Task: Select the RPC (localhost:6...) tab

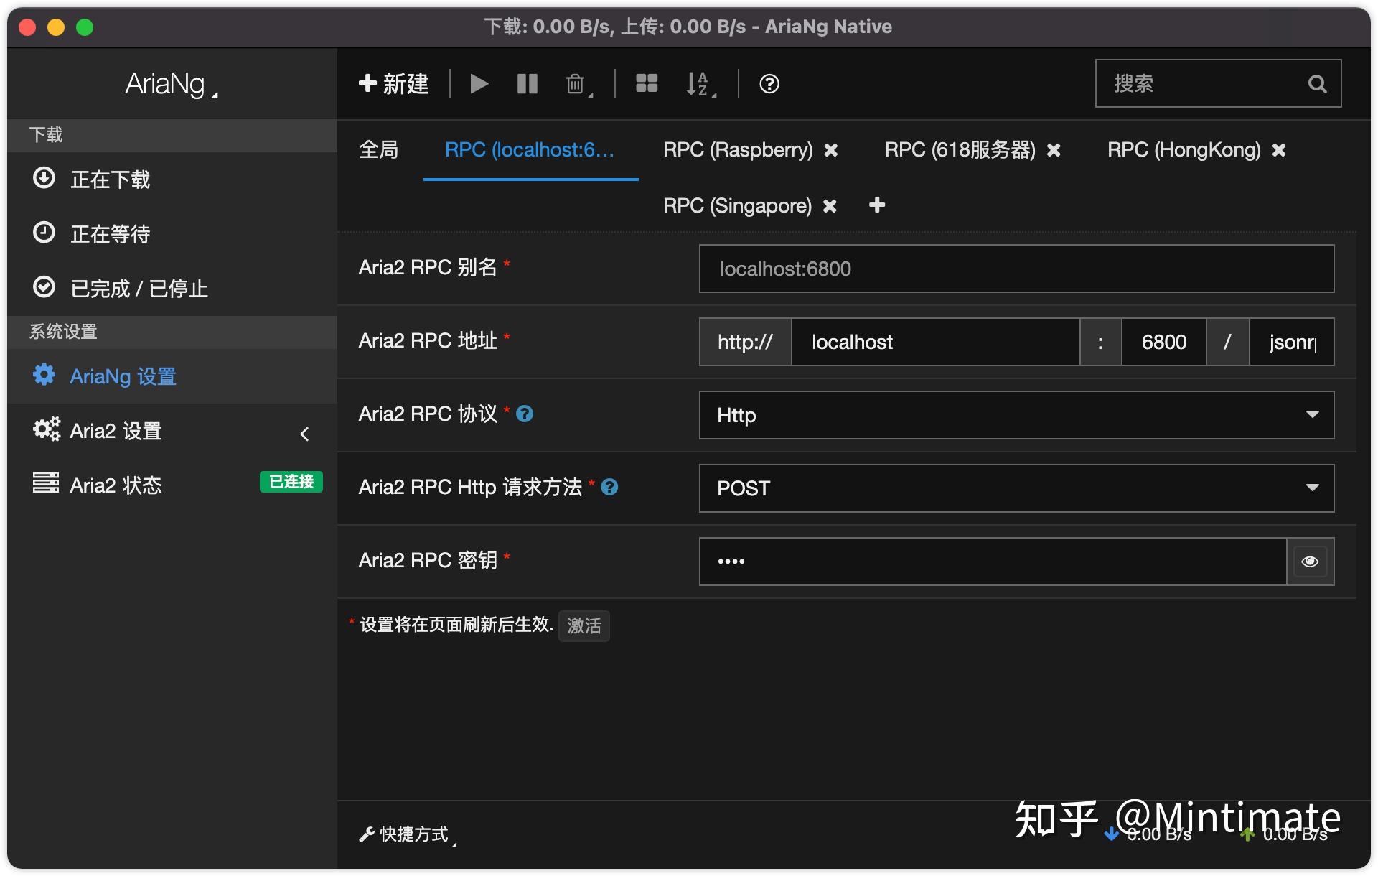Action: [530, 149]
